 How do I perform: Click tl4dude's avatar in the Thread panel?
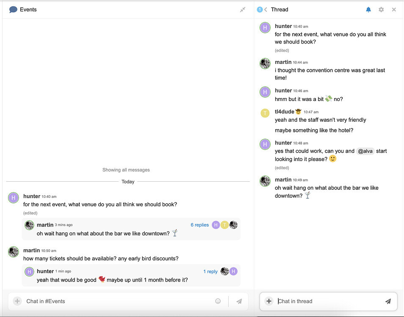(265, 113)
